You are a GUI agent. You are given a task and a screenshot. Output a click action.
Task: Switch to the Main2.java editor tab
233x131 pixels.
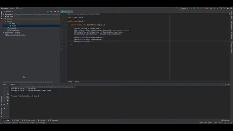tap(67, 11)
